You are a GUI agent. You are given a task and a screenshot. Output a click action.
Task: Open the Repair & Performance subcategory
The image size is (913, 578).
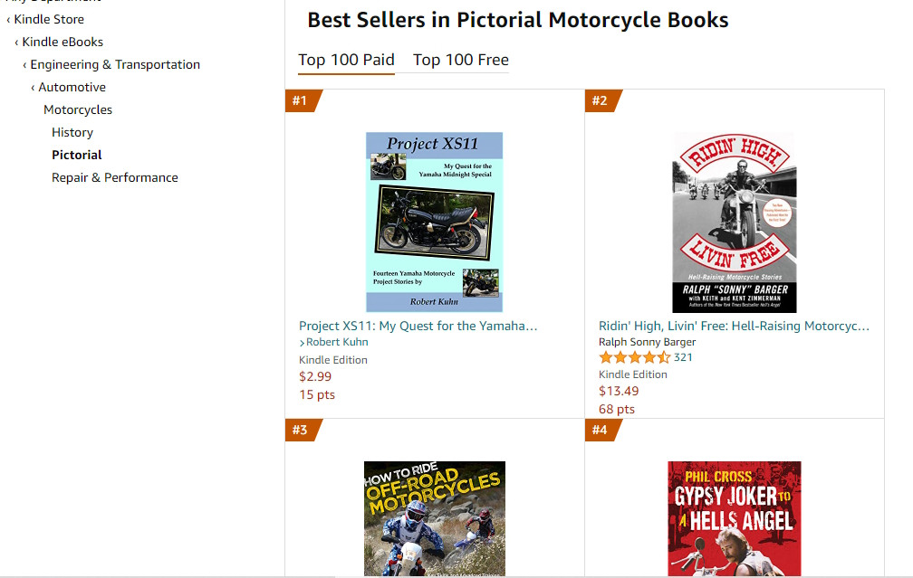[x=115, y=177]
